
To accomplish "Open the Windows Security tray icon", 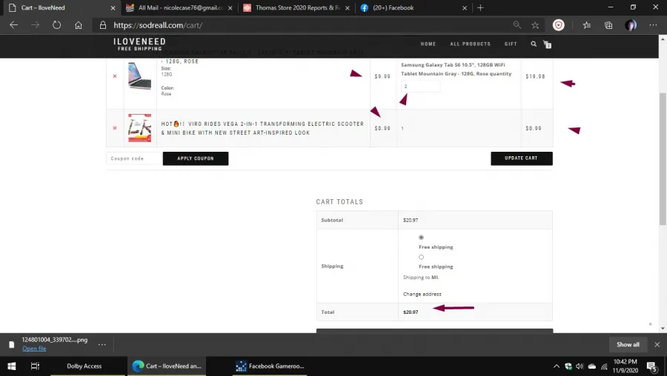I will (568, 366).
